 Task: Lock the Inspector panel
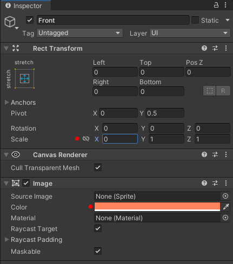216,5
